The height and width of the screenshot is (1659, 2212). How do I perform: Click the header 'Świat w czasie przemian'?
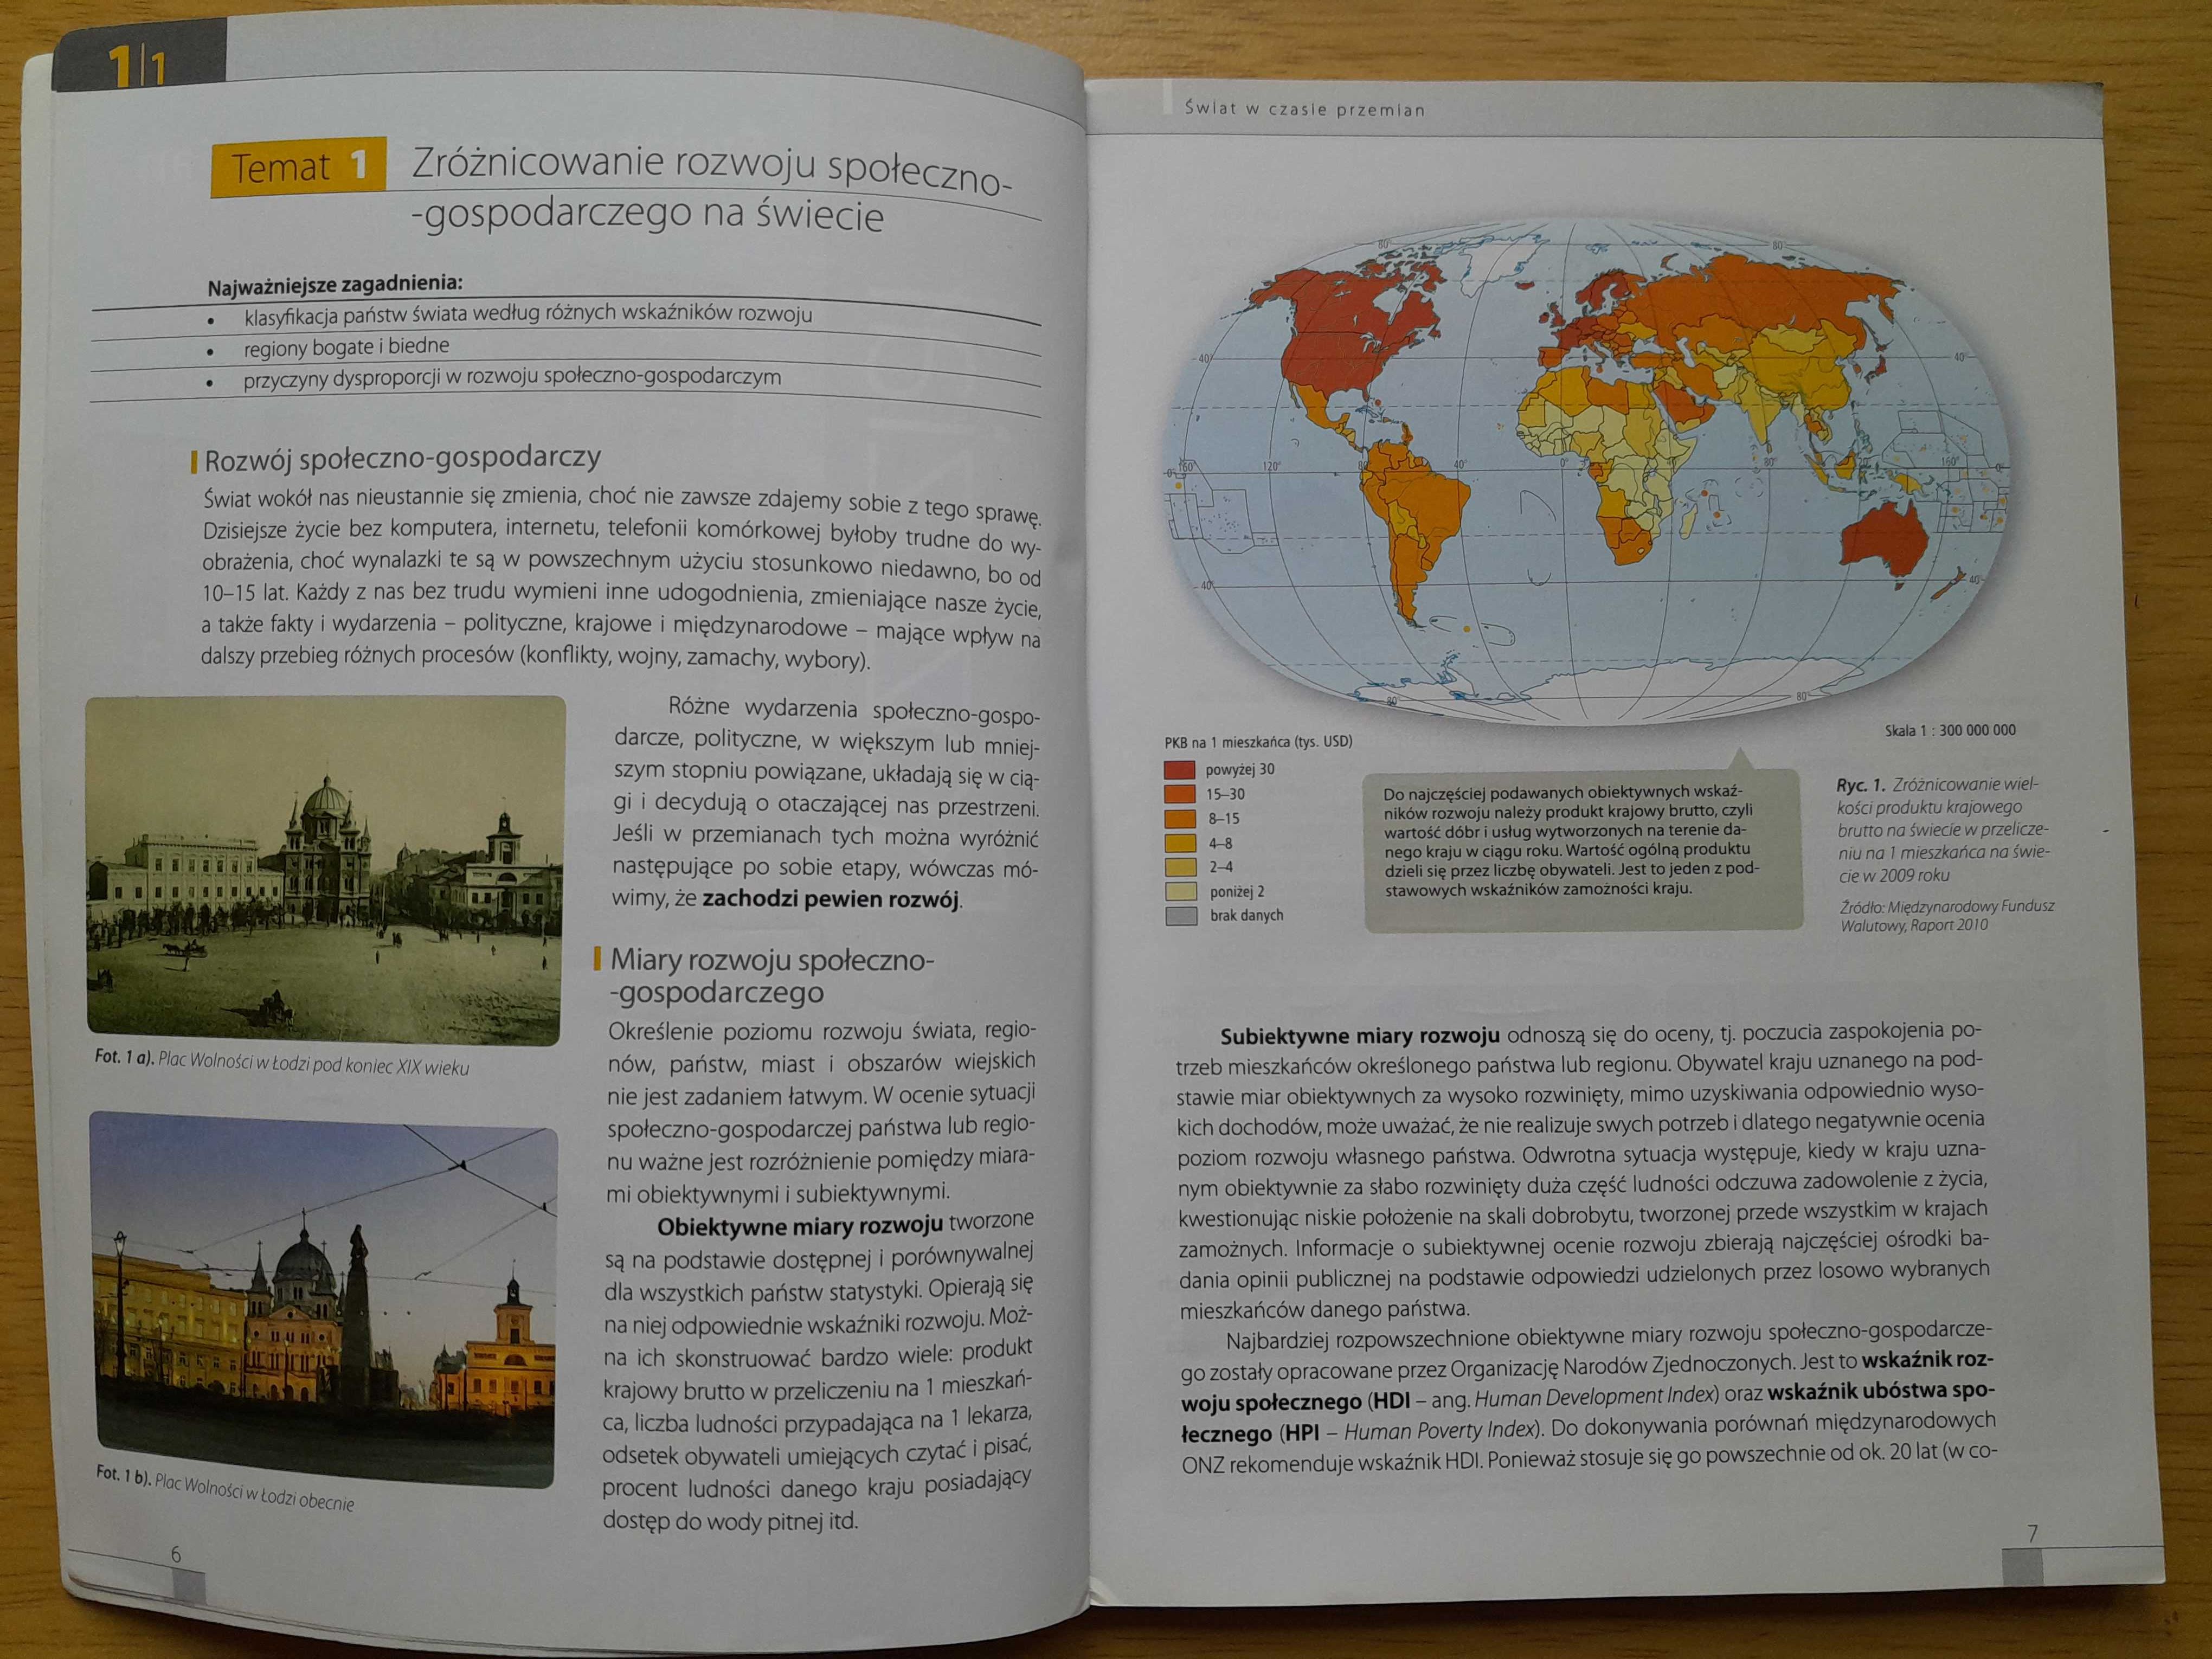pyautogui.click(x=1304, y=109)
